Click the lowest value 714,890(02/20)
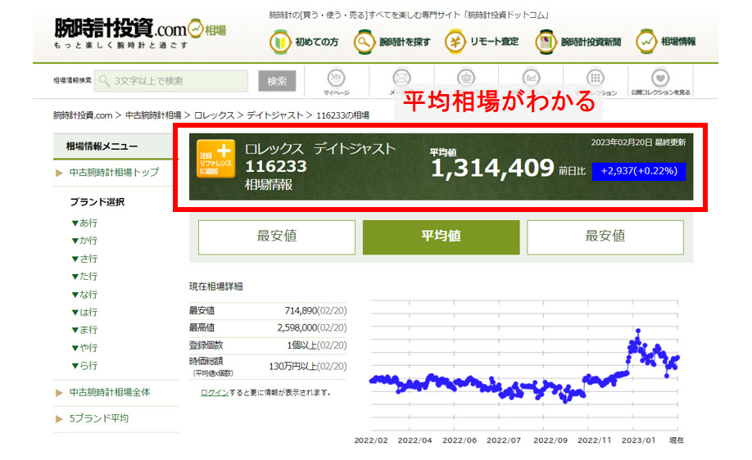The image size is (752, 460). point(315,310)
